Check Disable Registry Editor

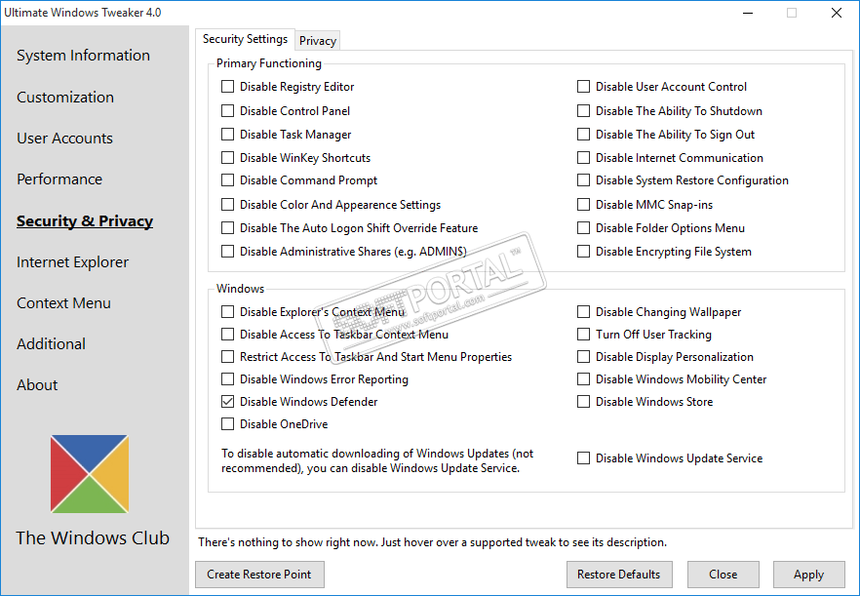pyautogui.click(x=227, y=87)
